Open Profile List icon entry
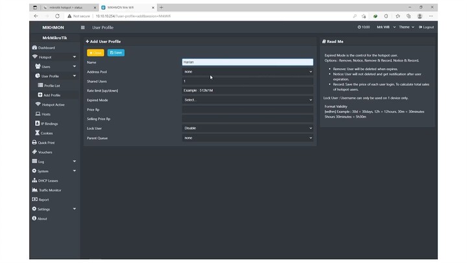The width and height of the screenshot is (467, 263). (40, 85)
